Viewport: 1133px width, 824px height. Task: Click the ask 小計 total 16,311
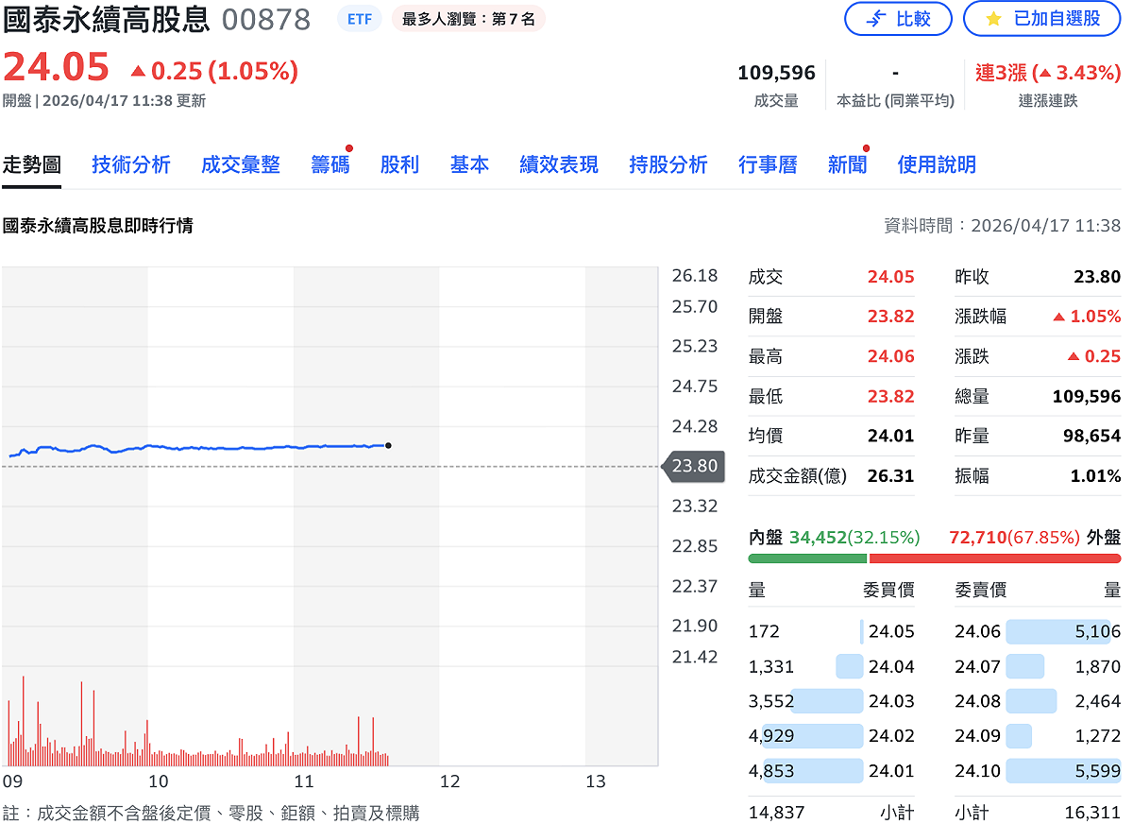1091,812
